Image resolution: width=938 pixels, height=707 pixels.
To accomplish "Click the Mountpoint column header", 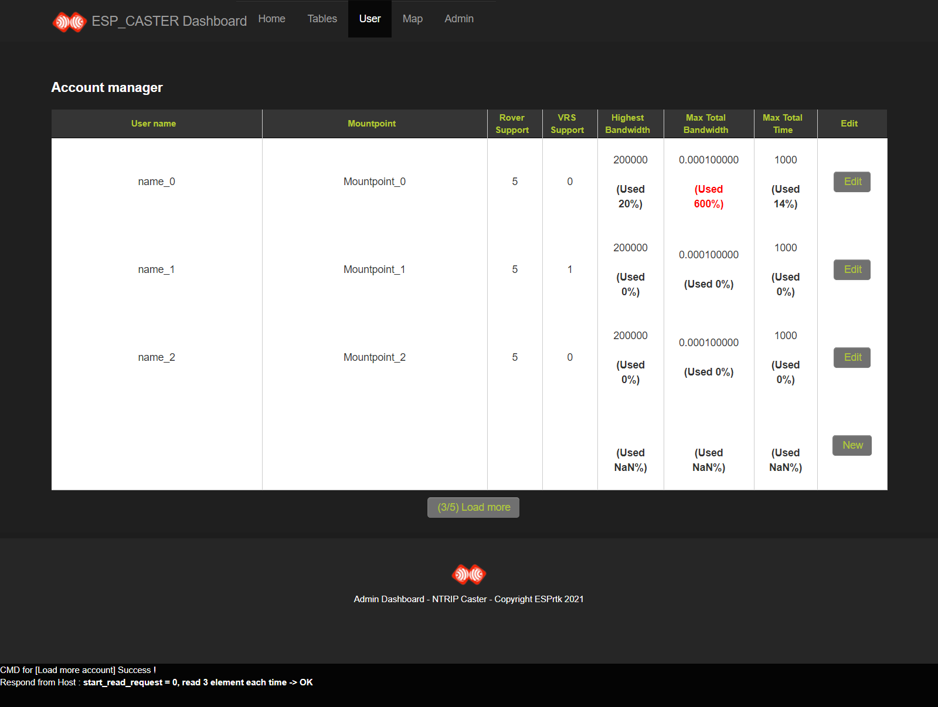I will coord(372,124).
